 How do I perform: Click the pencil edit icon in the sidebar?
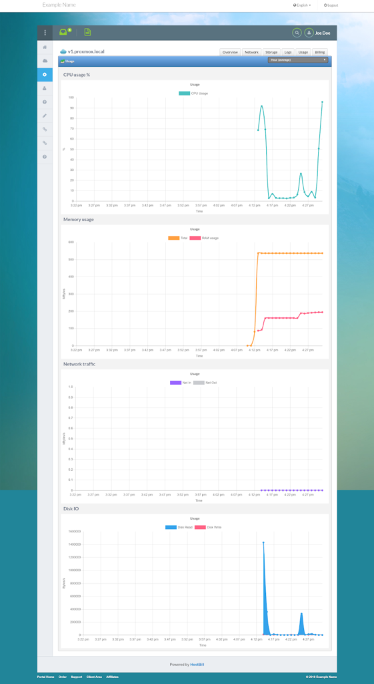(45, 116)
